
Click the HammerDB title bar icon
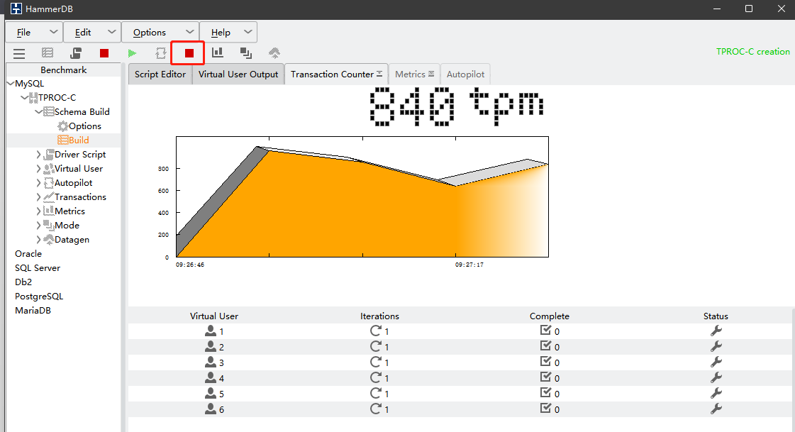tap(16, 9)
